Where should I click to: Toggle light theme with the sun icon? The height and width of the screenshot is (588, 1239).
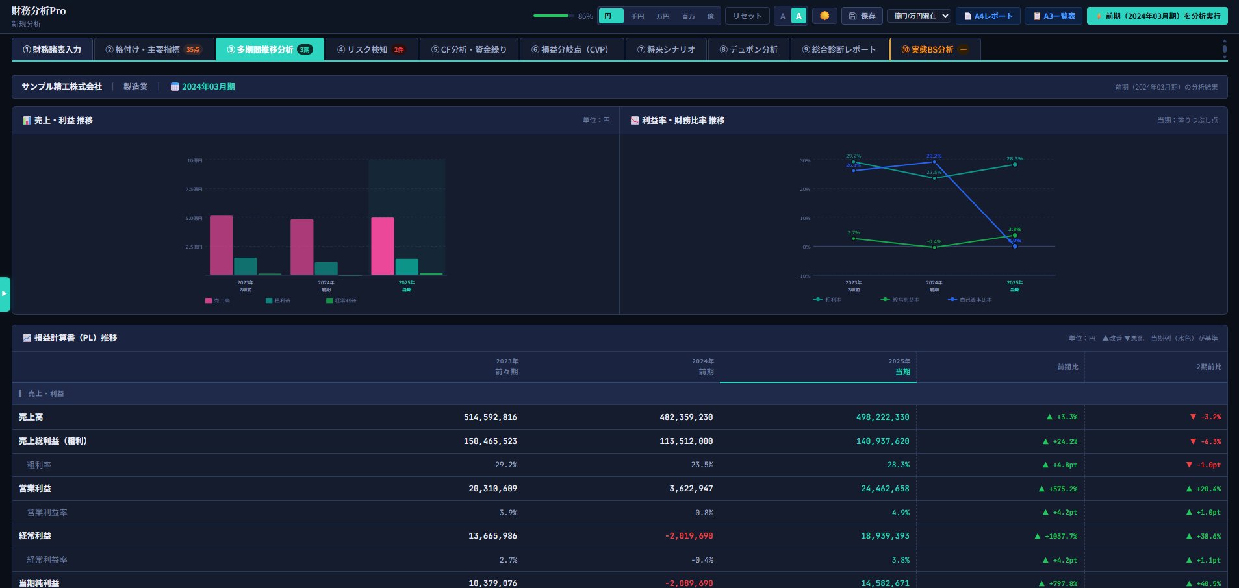click(x=824, y=16)
